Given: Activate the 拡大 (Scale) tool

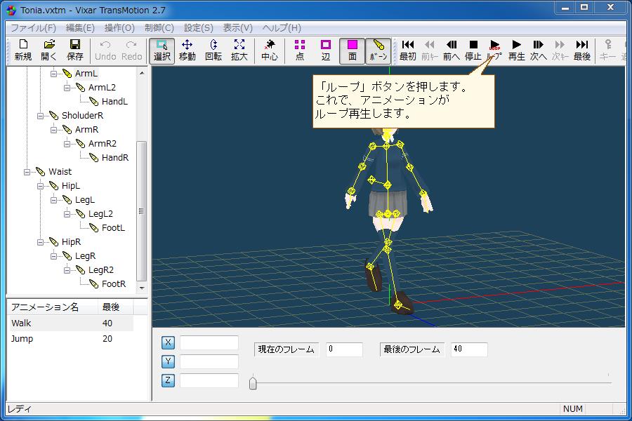Looking at the screenshot, I should [238, 48].
